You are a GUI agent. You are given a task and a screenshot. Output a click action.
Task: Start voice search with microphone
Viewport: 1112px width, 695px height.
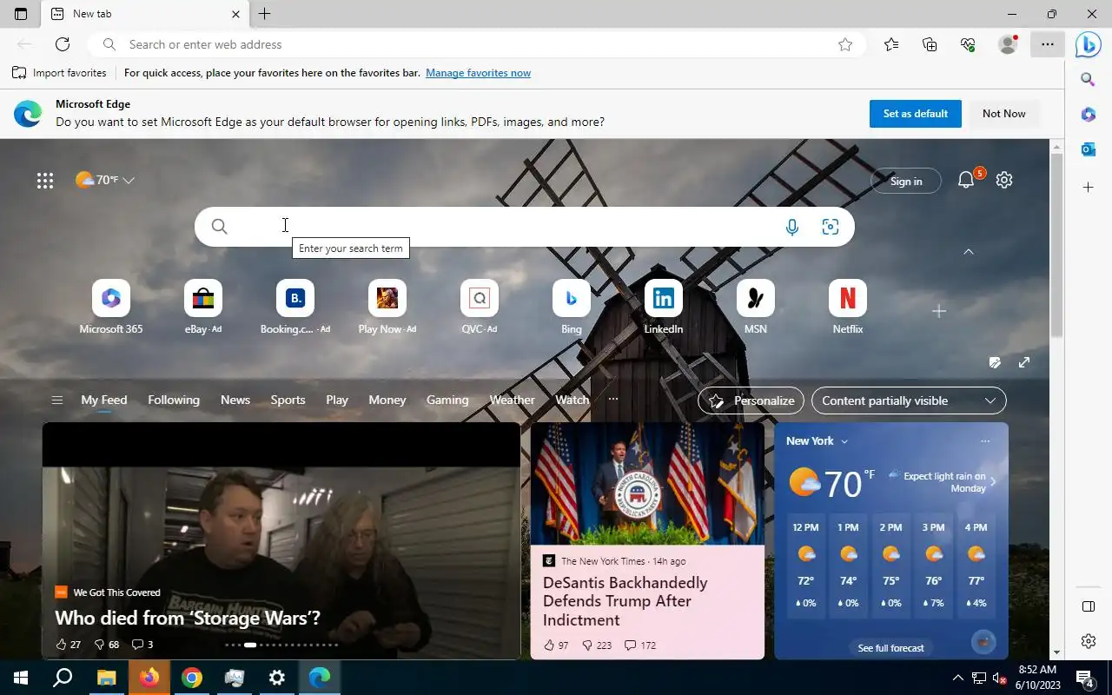pos(792,227)
